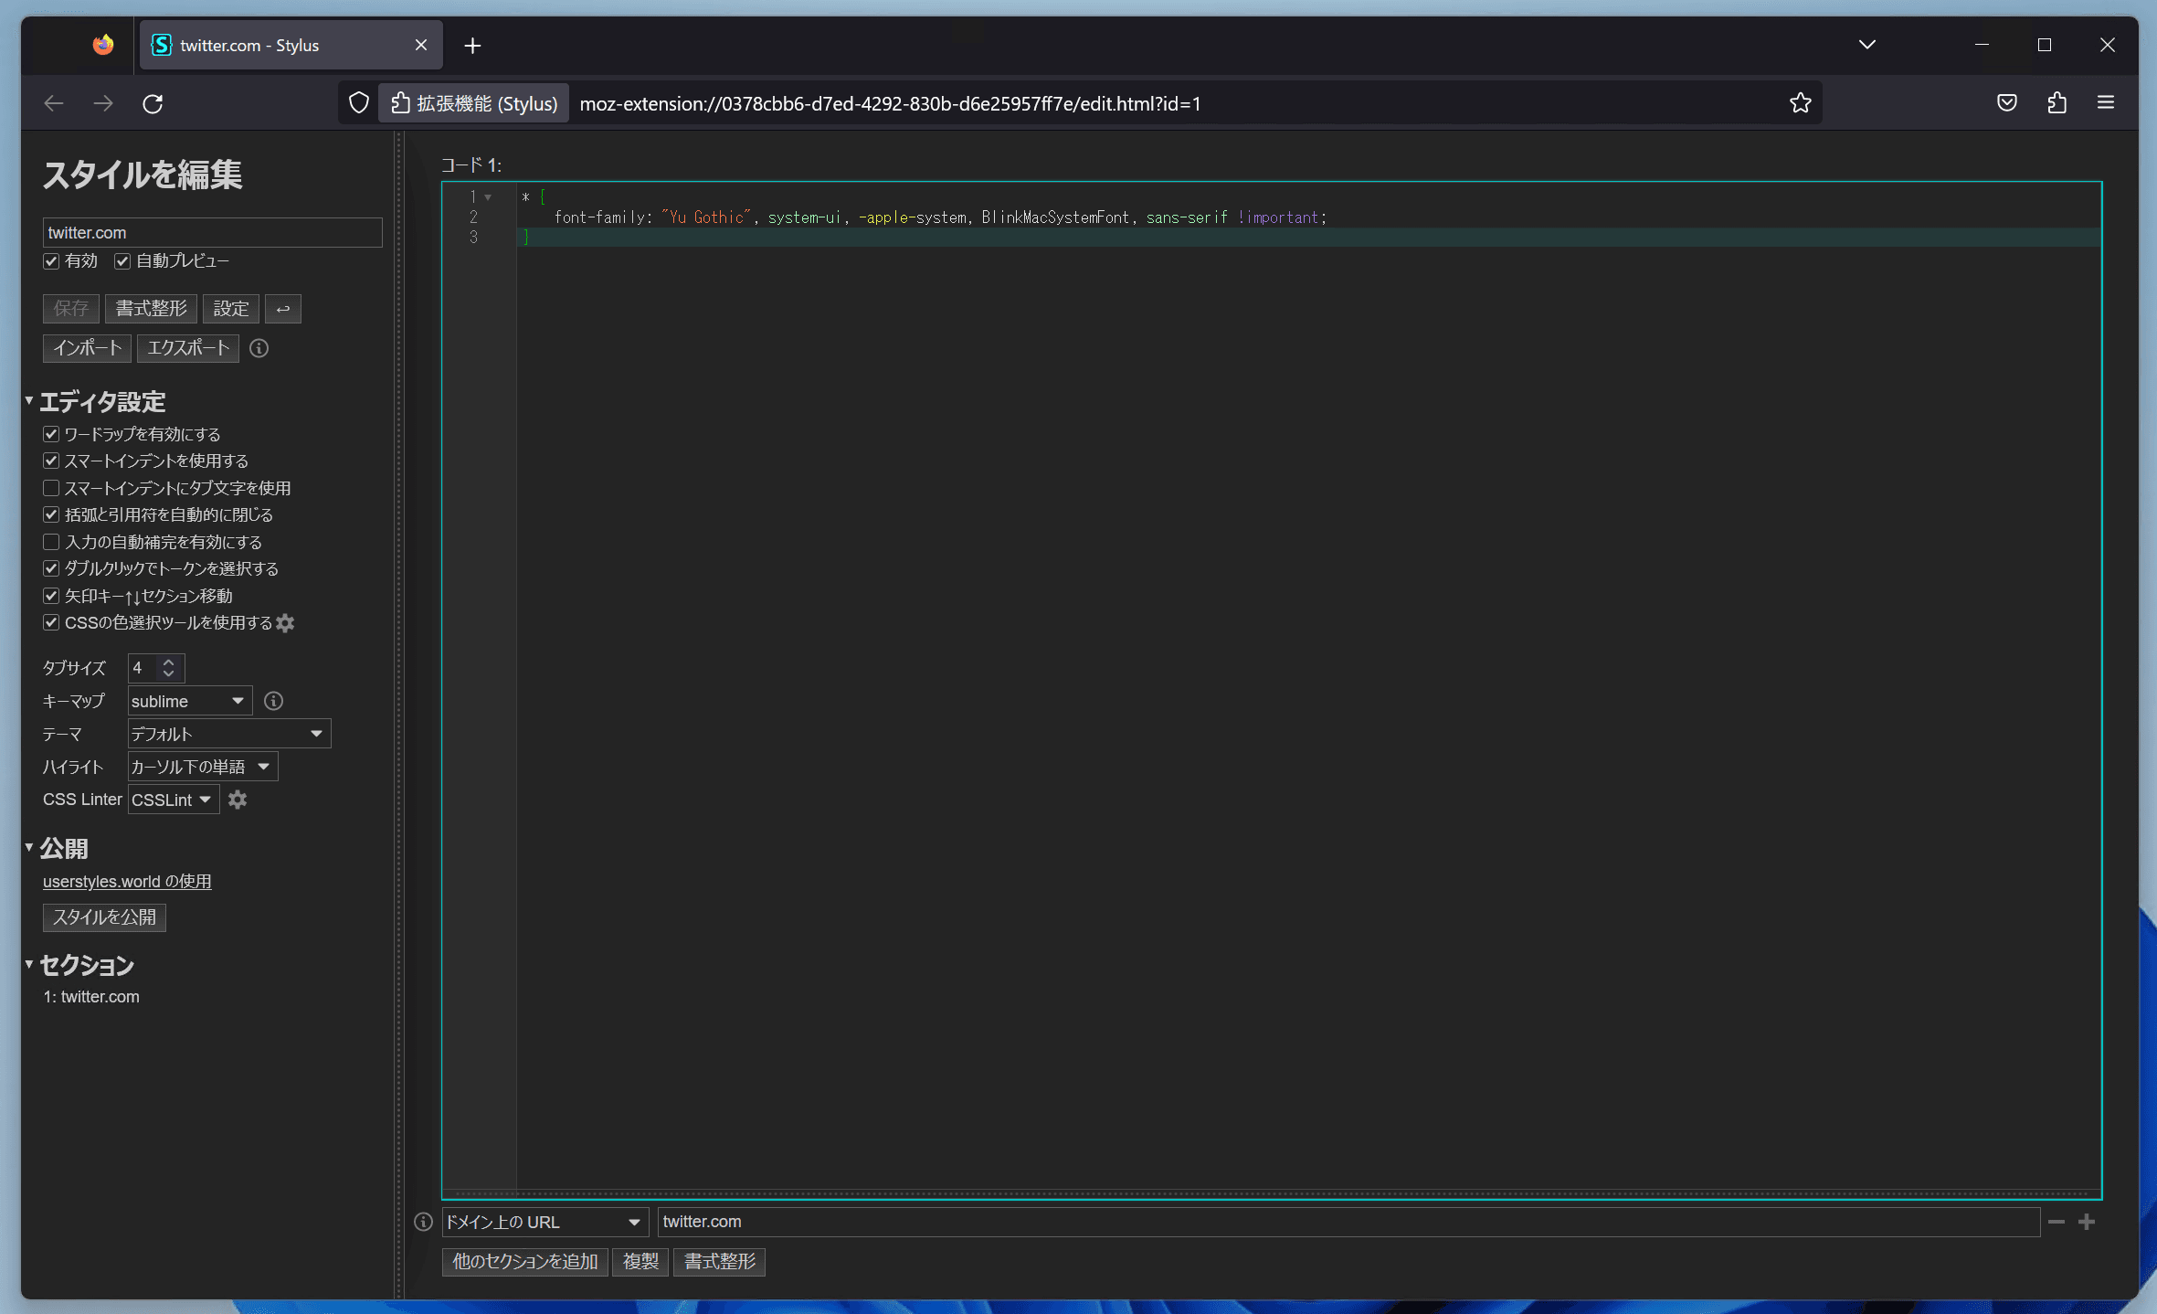Open the userstyles.world の使用 link

click(127, 882)
